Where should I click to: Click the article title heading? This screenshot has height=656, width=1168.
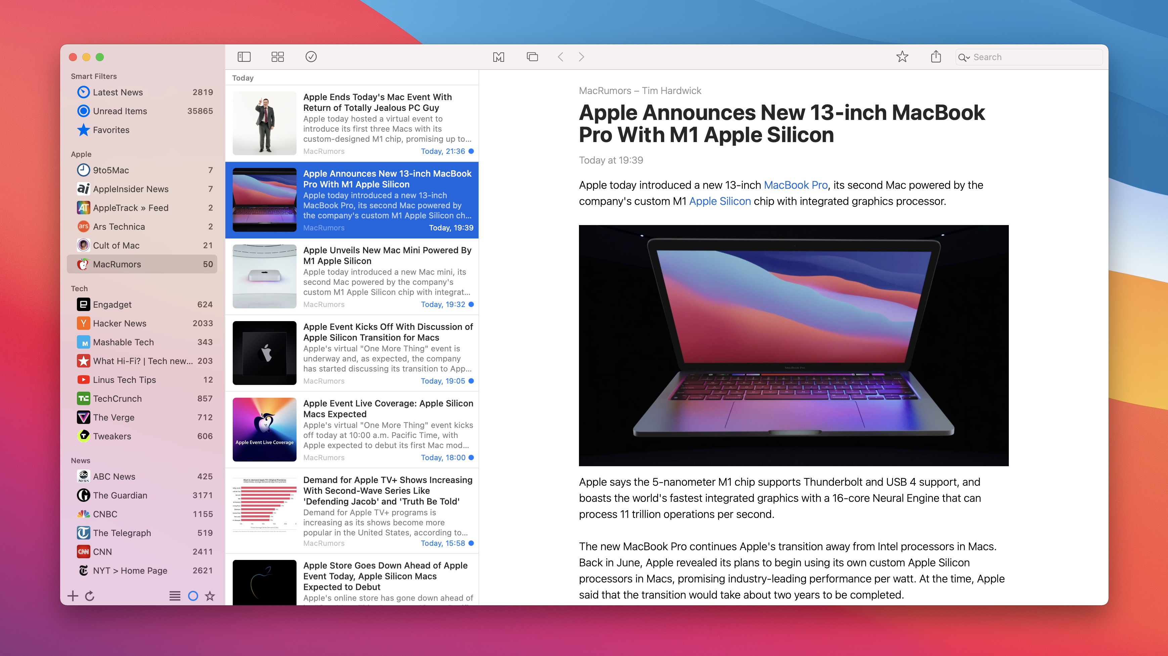(x=782, y=124)
